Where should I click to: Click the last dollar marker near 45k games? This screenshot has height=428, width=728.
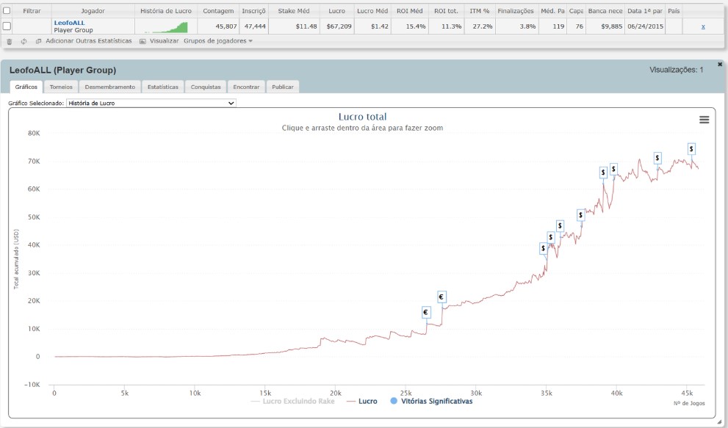pyautogui.click(x=691, y=149)
